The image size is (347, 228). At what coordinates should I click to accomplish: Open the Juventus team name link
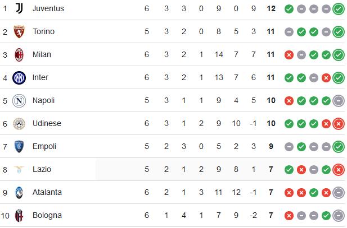click(x=48, y=8)
